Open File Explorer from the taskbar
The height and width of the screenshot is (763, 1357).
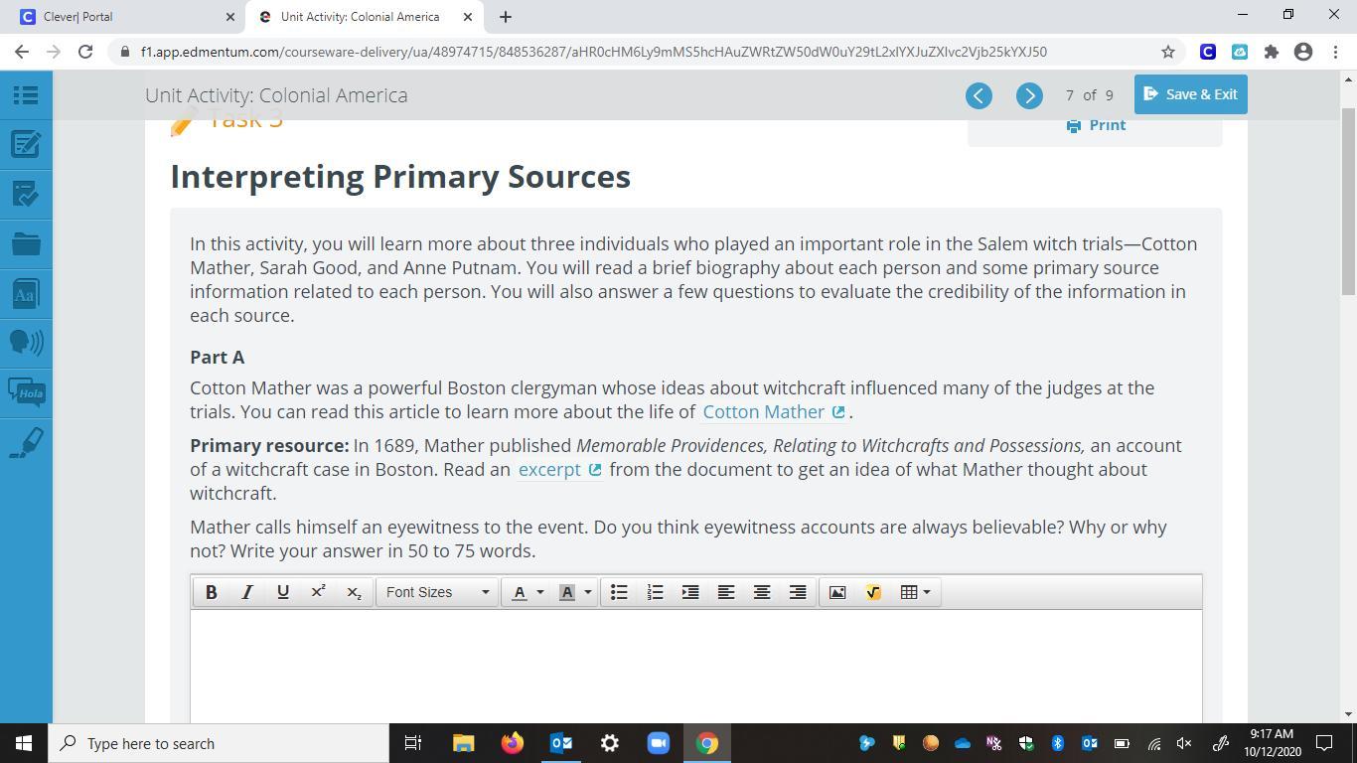[464, 743]
